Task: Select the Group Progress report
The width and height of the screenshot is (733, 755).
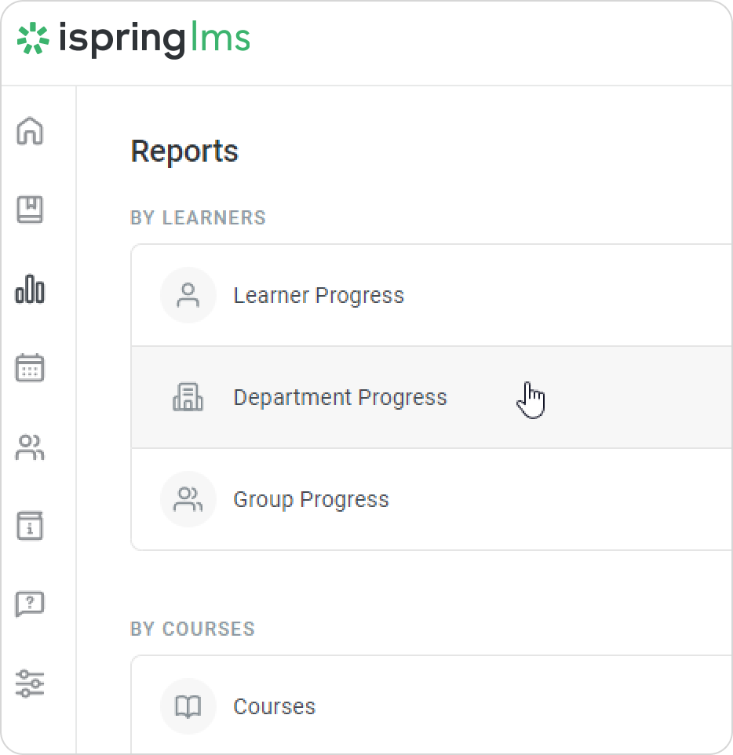Action: tap(311, 500)
